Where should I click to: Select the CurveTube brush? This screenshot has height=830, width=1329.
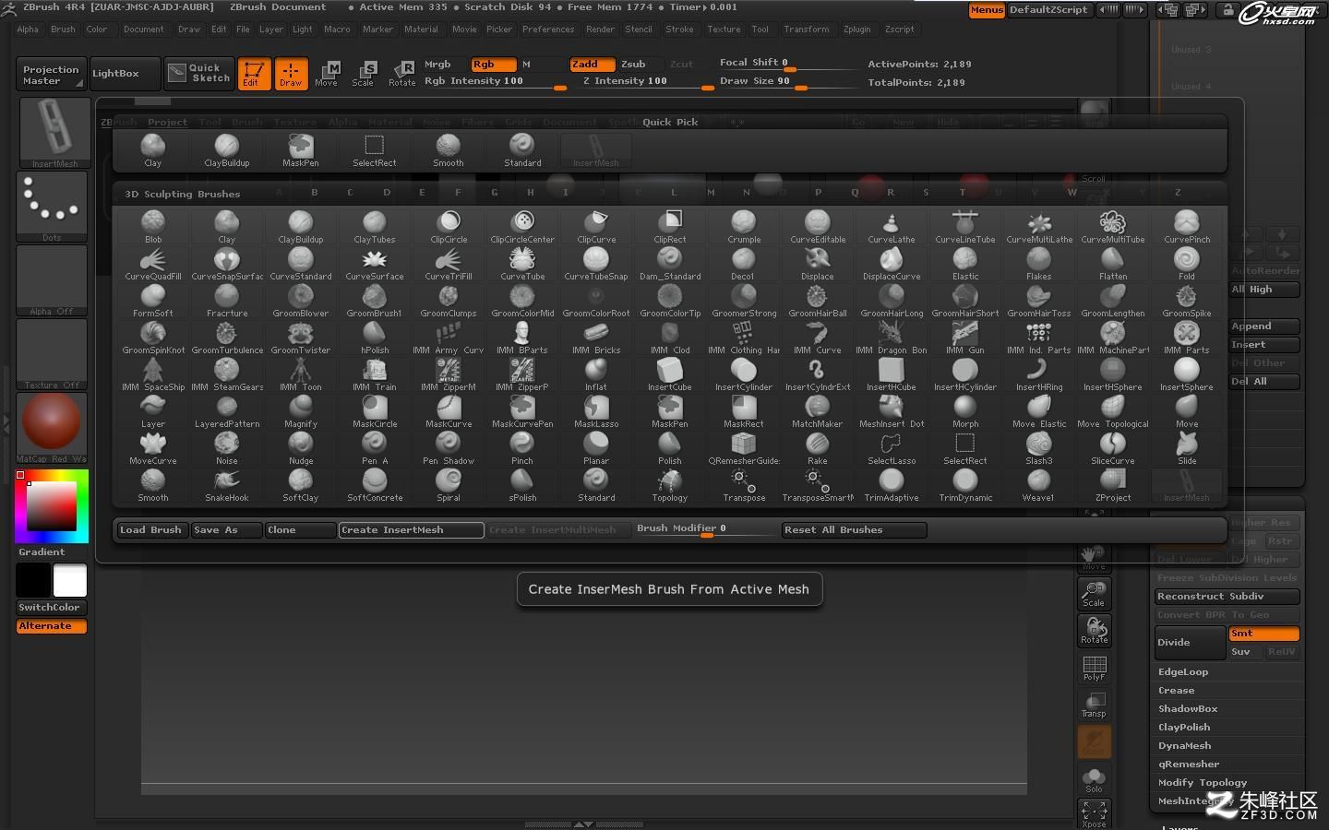(x=522, y=264)
